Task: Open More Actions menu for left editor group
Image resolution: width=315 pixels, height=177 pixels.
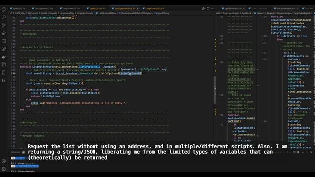Action: 212,9
